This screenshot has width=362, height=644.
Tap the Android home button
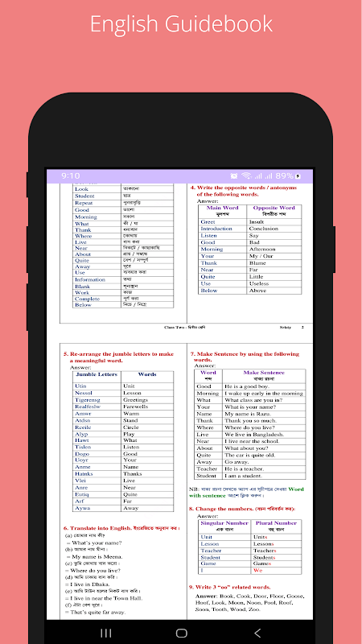[181, 633]
